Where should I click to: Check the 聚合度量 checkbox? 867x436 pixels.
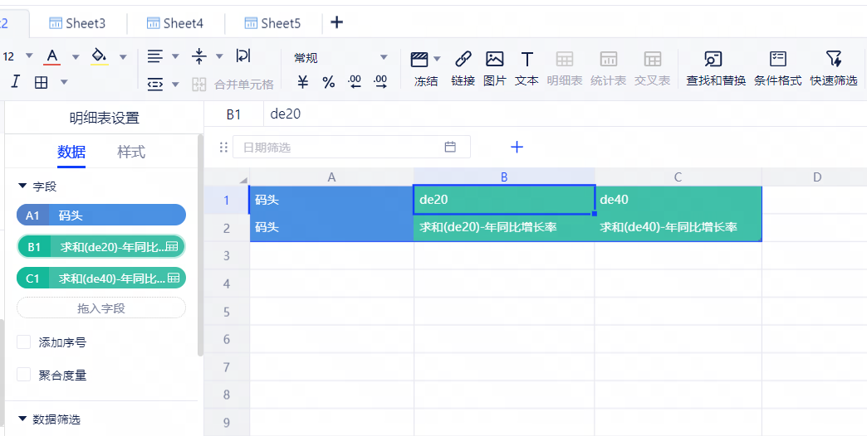point(24,375)
